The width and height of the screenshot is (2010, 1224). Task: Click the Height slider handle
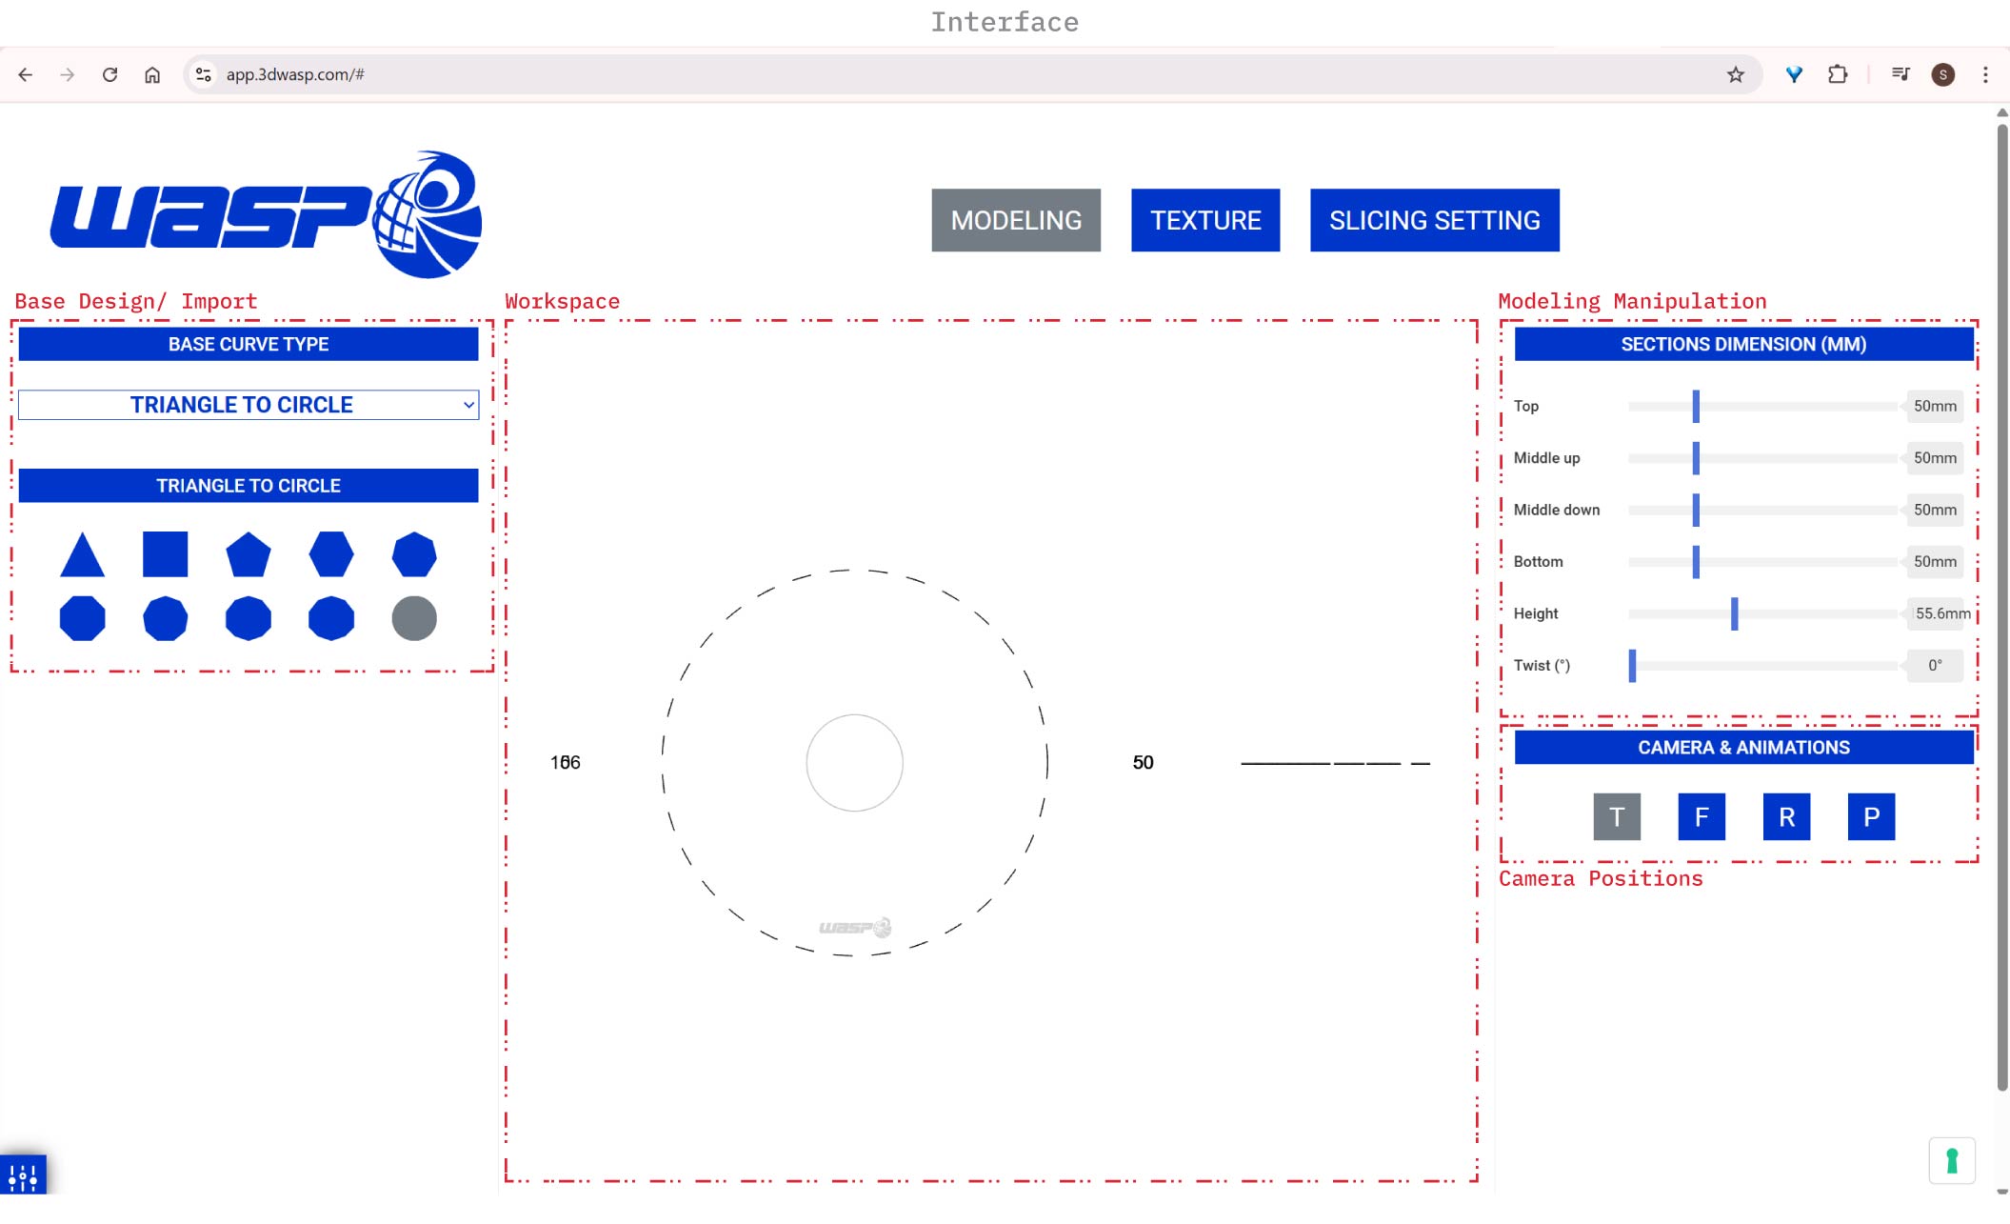pyautogui.click(x=1734, y=613)
